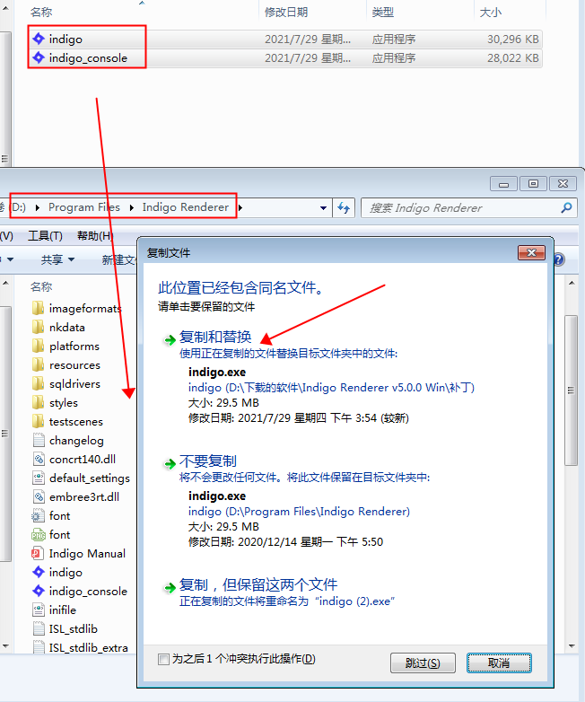
Task: Select the font file with gear icon
Action: pos(39,516)
